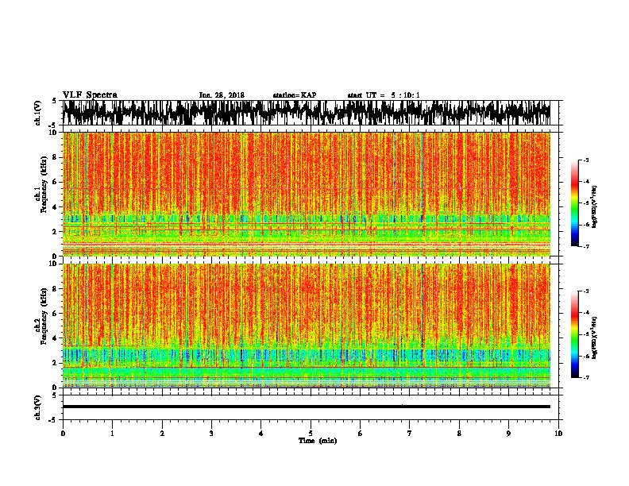The height and width of the screenshot is (486, 629).
Task: Click the '-7' label on ch.2 color scale
Action: (x=586, y=377)
